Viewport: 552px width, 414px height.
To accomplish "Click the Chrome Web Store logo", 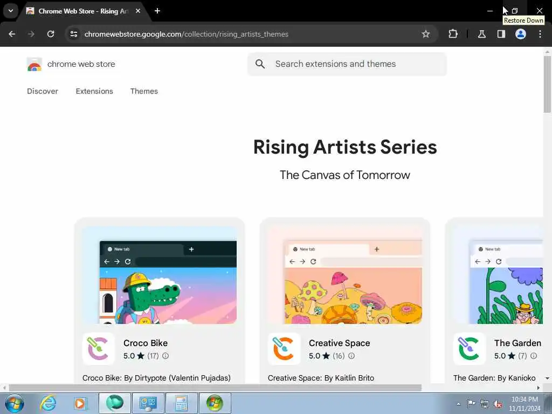I will point(34,64).
